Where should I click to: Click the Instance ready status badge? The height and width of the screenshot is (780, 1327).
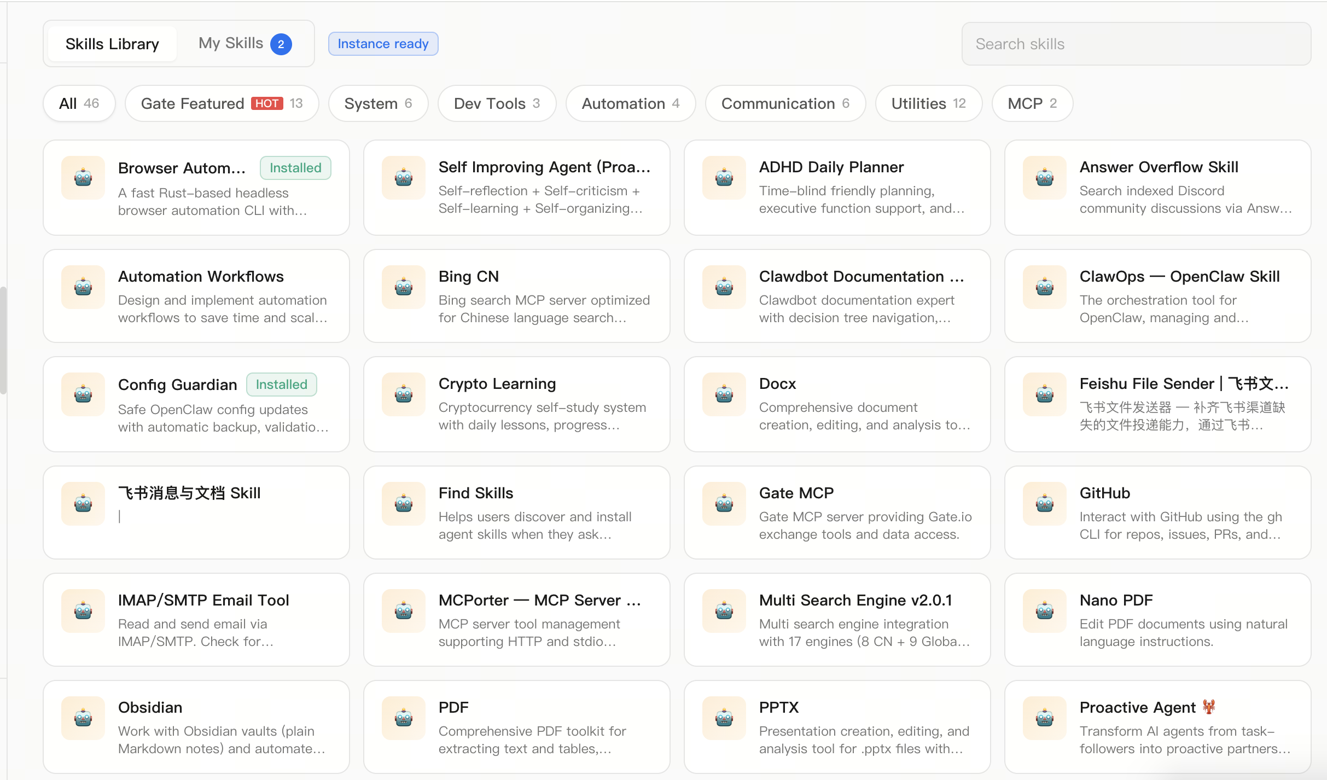click(x=383, y=44)
